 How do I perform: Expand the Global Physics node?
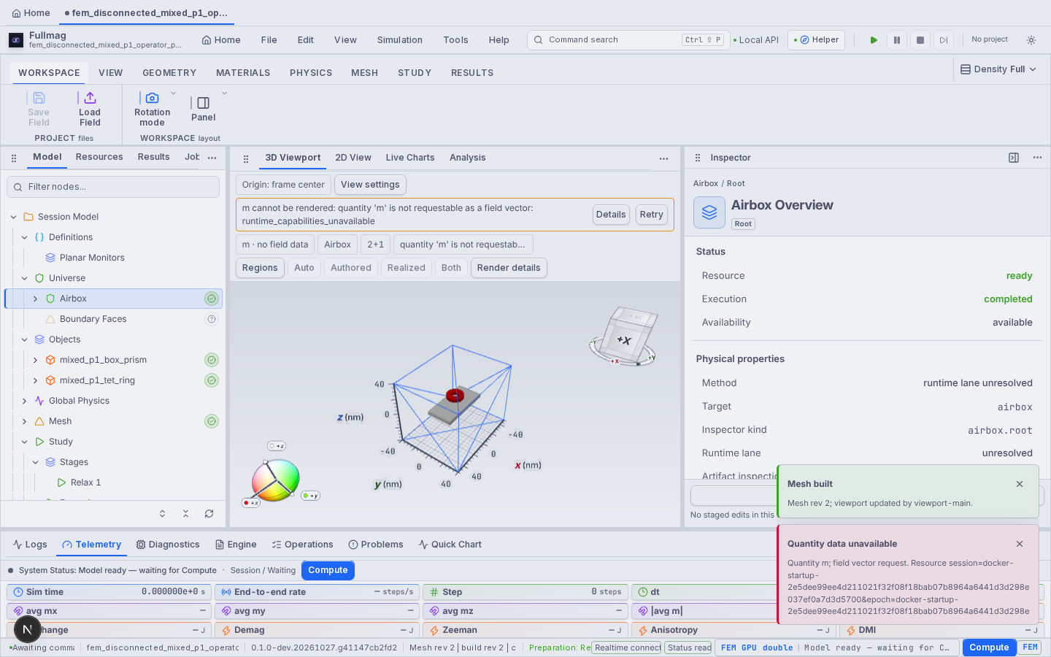point(24,401)
